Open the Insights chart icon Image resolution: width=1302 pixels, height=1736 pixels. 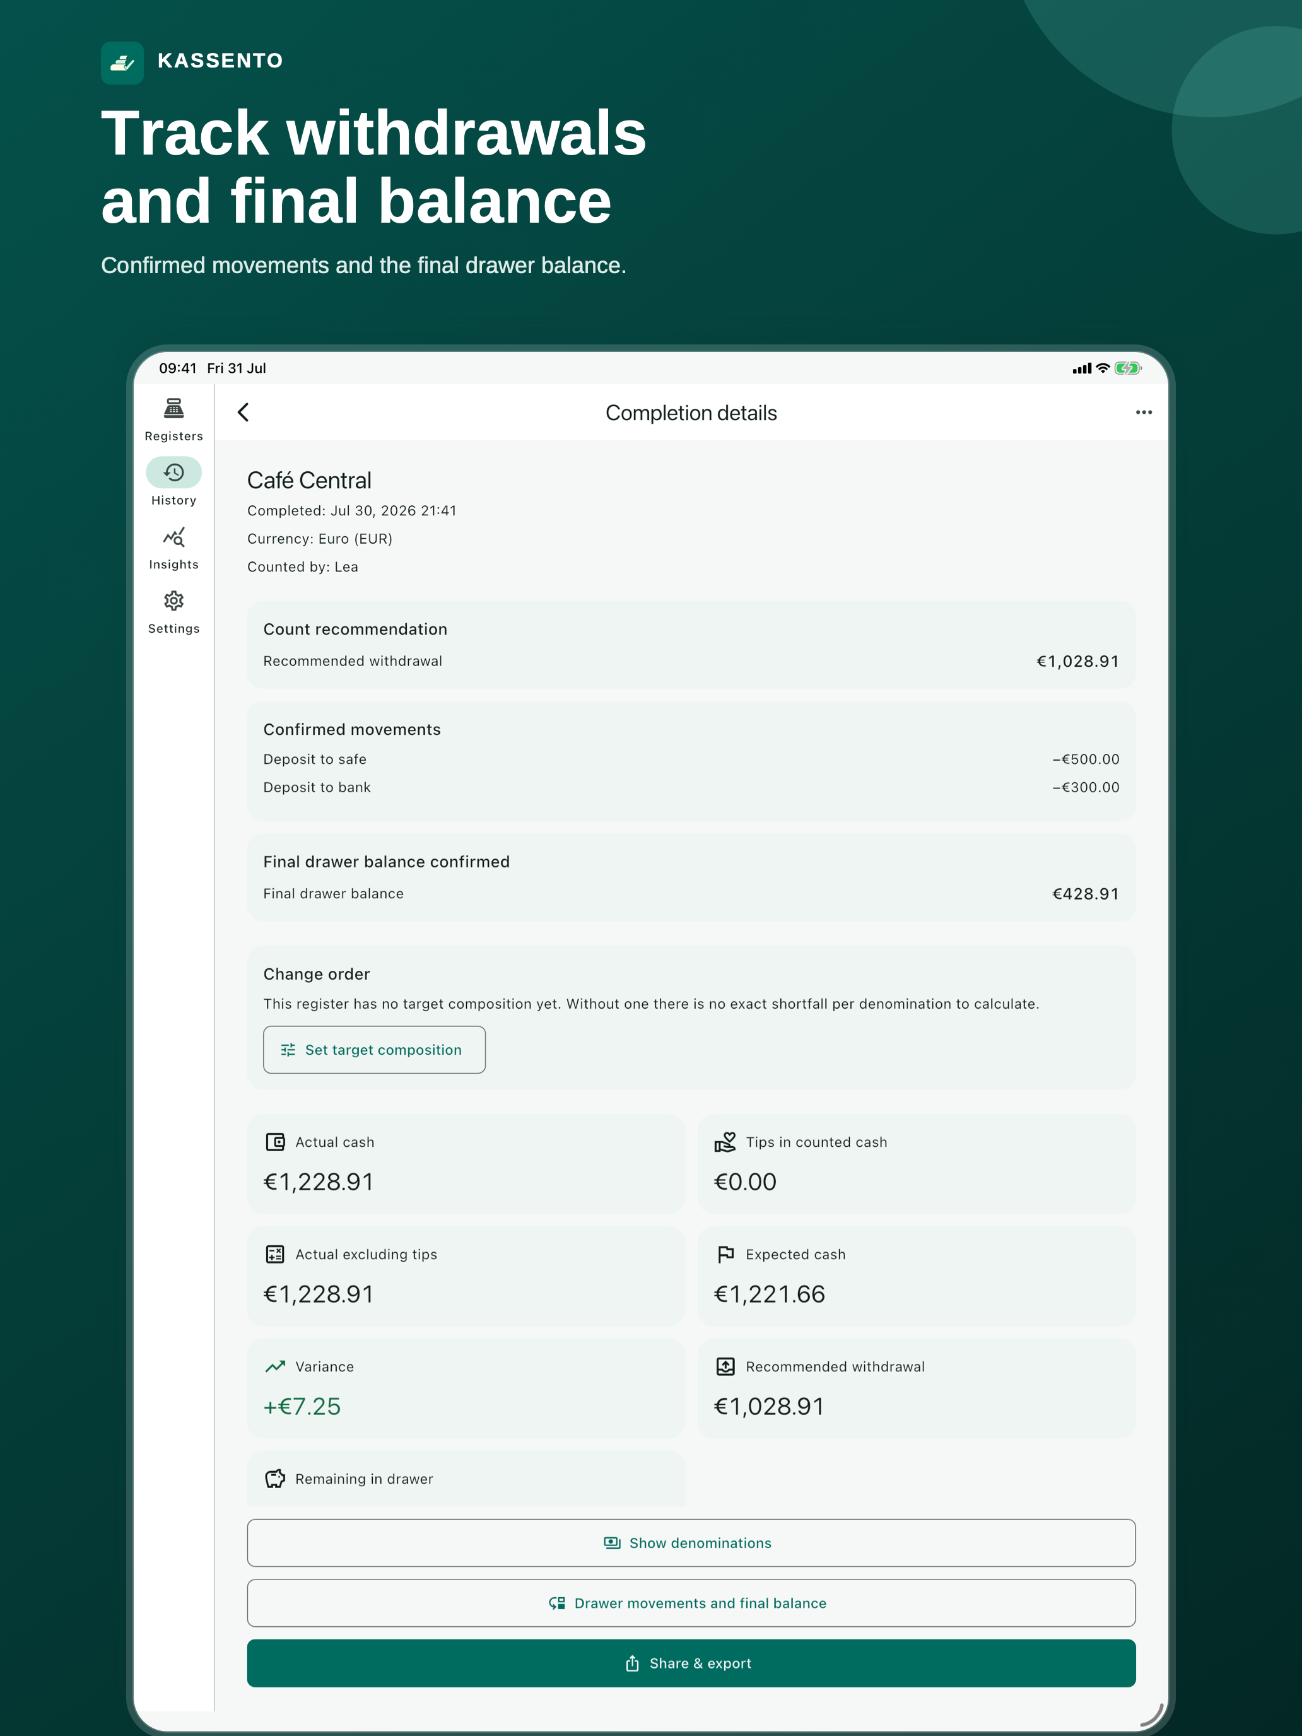tap(173, 537)
